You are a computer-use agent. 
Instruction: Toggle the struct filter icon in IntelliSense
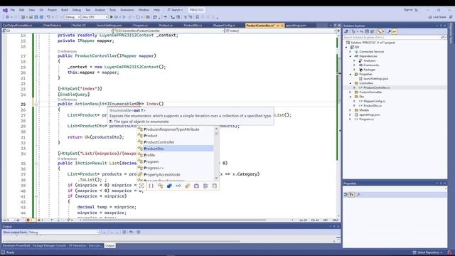click(x=187, y=186)
